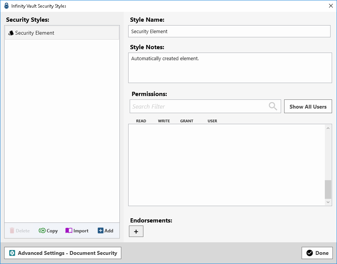Click the Done checkmark icon

click(310, 253)
